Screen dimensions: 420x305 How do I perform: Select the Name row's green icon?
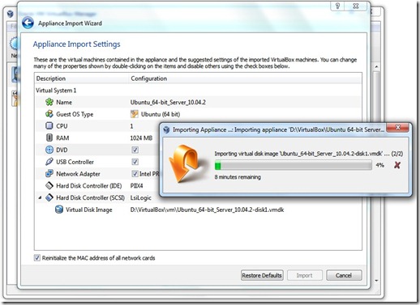click(49, 102)
